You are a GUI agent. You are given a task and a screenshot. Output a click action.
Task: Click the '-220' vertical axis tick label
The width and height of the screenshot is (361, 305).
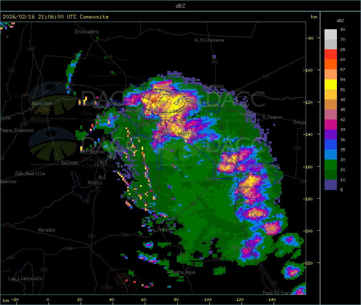[x=308, y=263]
